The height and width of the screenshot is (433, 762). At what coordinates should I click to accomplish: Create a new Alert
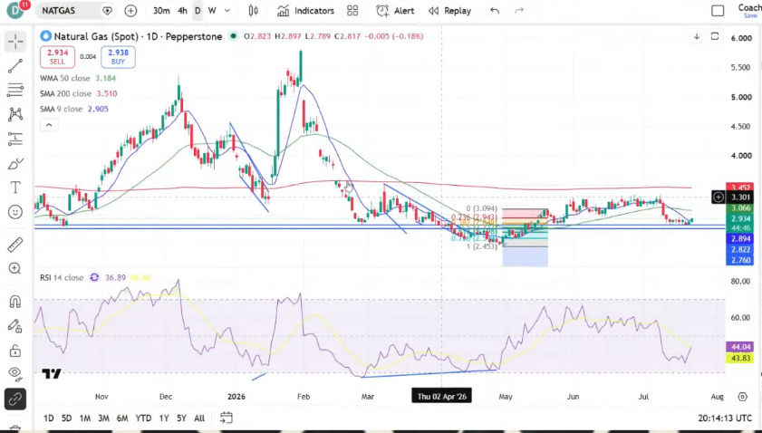(x=395, y=11)
